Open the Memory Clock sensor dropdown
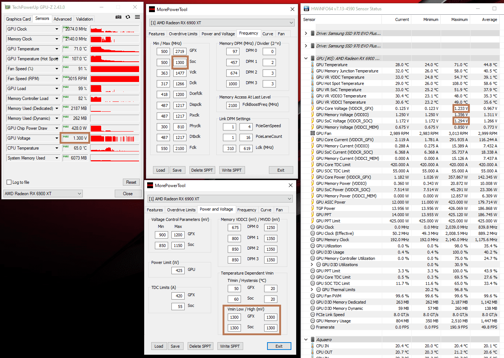The image size is (504, 358). tap(57, 39)
